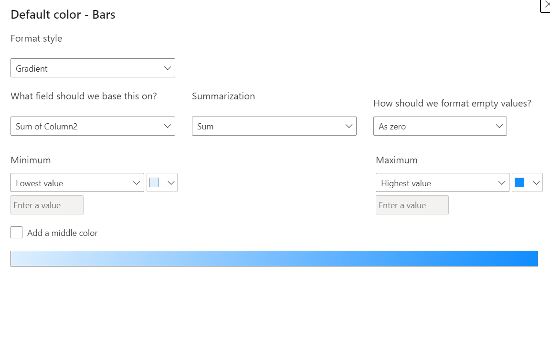Open the Format style Gradient dropdown
Screen dimensions: 550x341
point(93,68)
